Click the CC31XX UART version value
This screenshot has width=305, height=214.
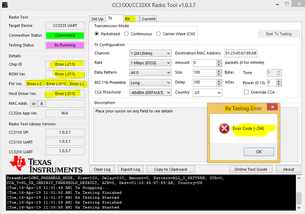(x=65, y=142)
